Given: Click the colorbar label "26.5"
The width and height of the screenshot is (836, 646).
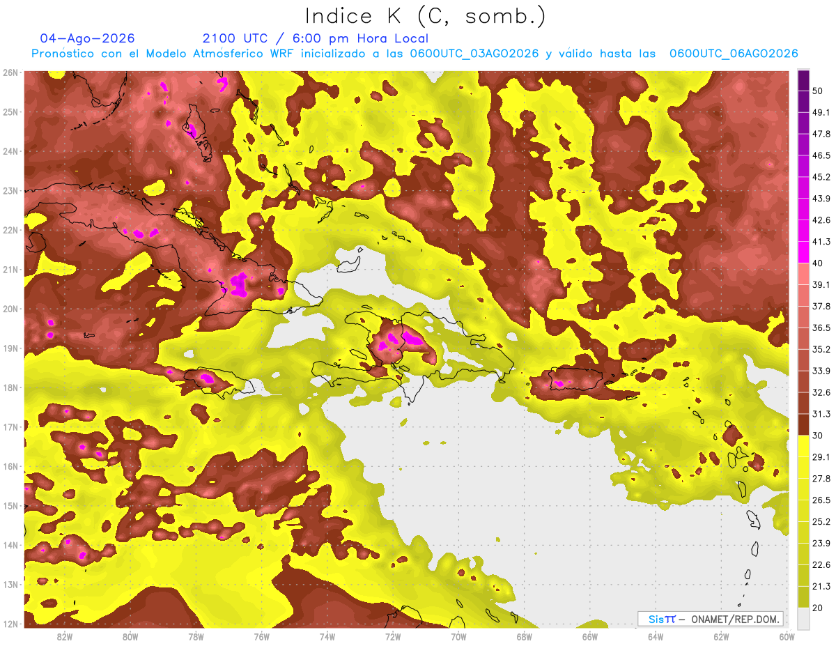Looking at the screenshot, I should 821,500.
